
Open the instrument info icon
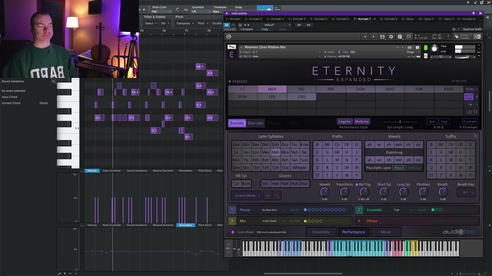pos(417,48)
